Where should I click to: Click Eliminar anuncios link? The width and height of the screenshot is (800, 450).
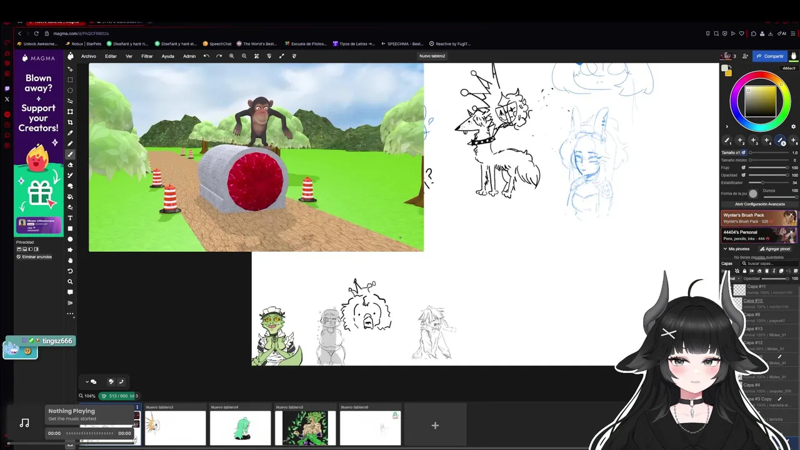click(x=34, y=257)
